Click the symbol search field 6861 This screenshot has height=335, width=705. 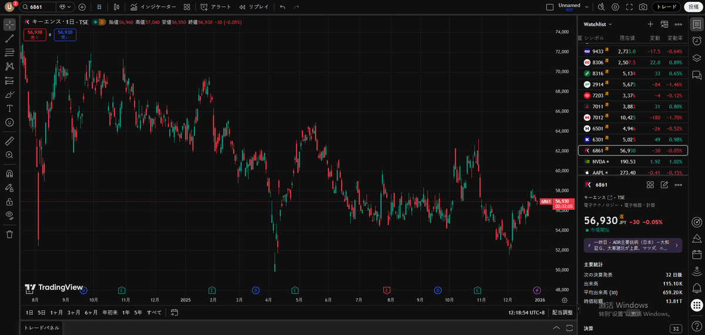(38, 7)
